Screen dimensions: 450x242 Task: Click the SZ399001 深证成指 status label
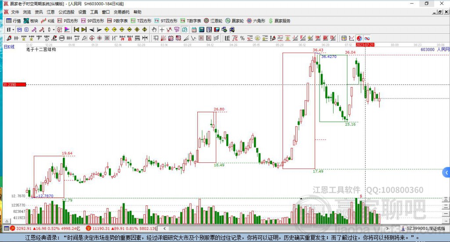[x=423, y=228]
